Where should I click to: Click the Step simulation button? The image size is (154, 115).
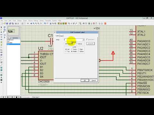[8, 97]
